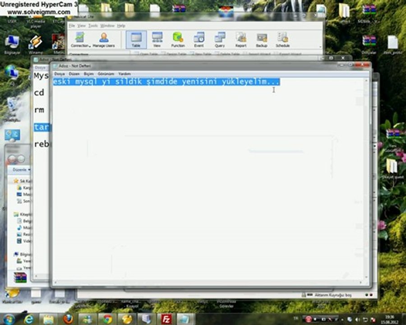Open Internet Explorer from taskbar
Screen dimensions: 406x325
(x=29, y=319)
